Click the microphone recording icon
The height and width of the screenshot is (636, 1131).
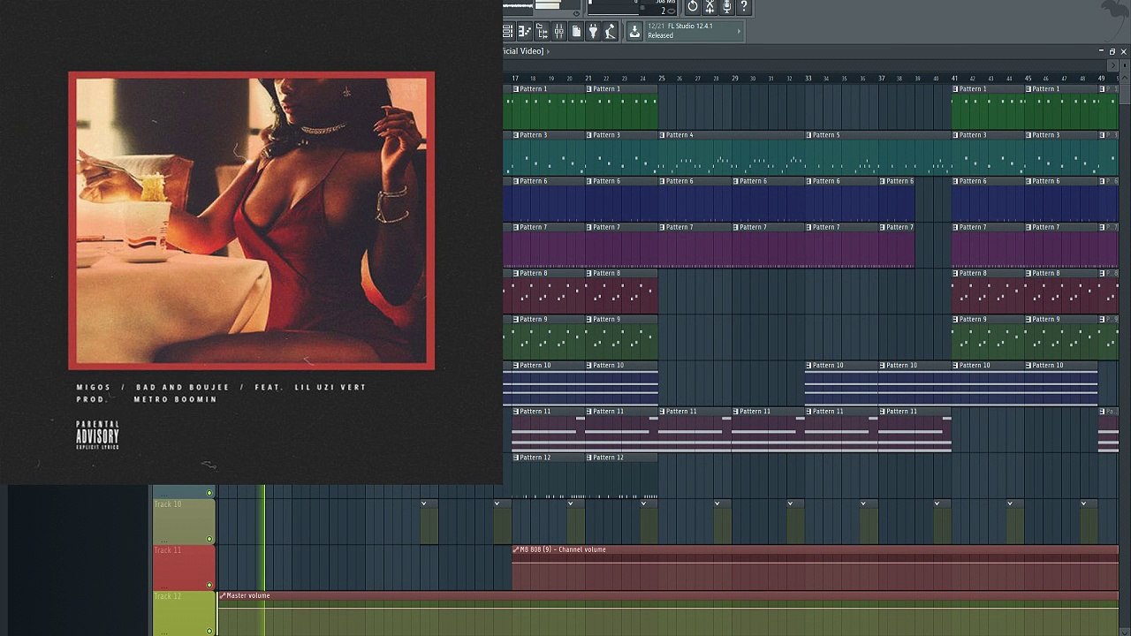click(726, 7)
